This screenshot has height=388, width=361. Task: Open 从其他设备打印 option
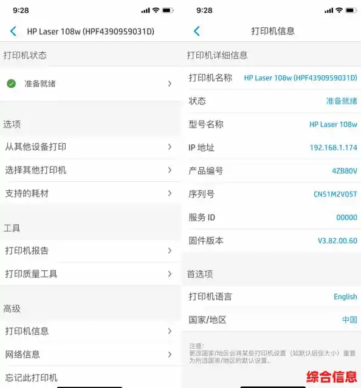point(91,147)
